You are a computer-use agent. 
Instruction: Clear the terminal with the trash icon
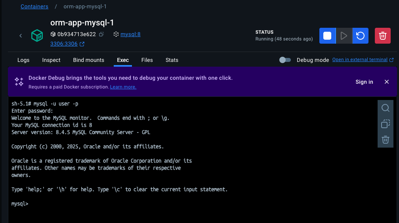pyautogui.click(x=385, y=140)
